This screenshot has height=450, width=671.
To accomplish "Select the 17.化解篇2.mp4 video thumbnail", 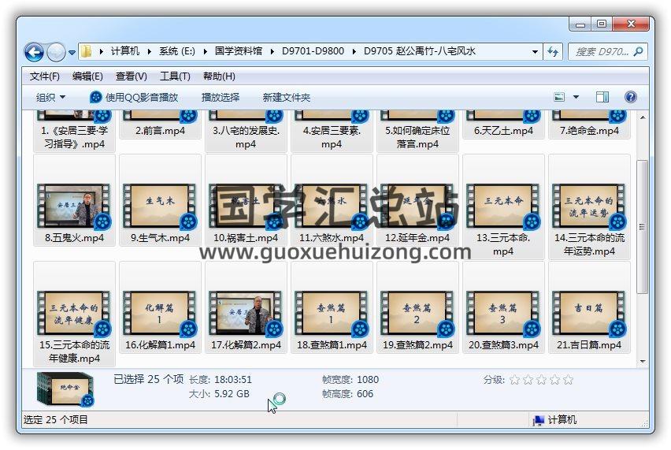I will (x=246, y=314).
